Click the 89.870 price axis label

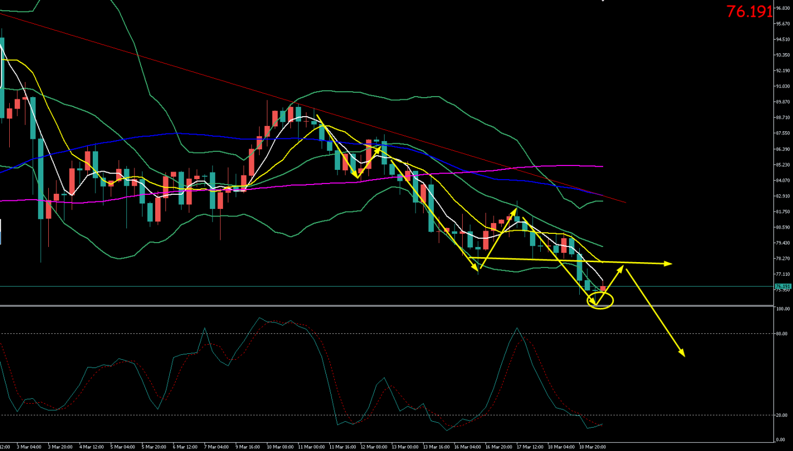[783, 102]
